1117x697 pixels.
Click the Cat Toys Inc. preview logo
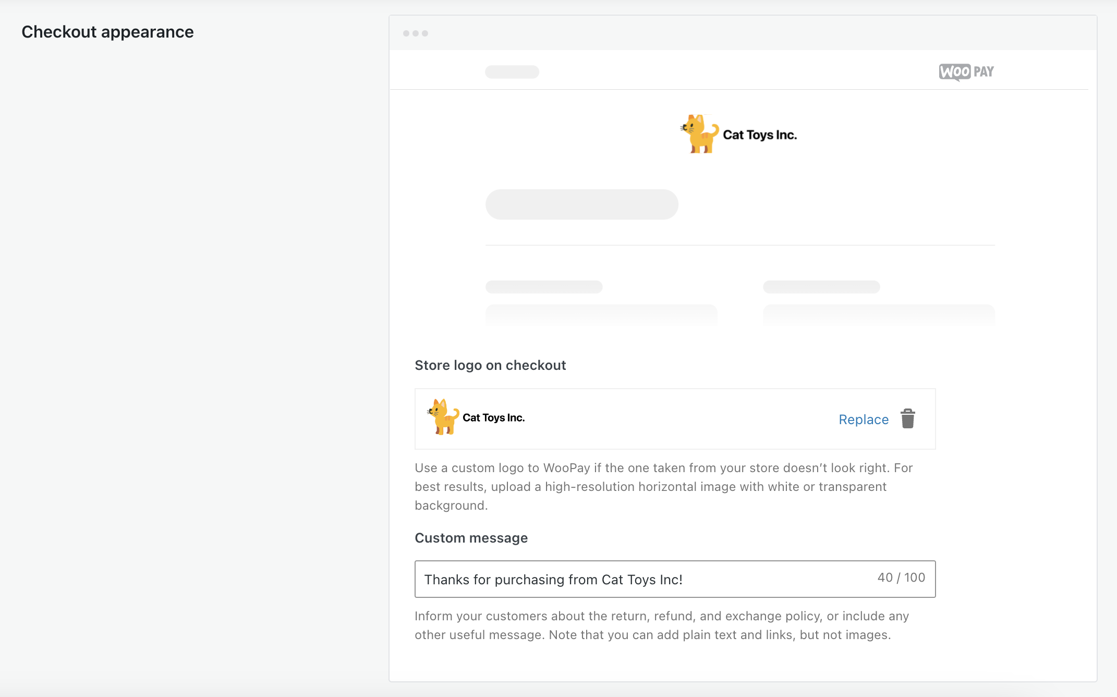pos(738,134)
